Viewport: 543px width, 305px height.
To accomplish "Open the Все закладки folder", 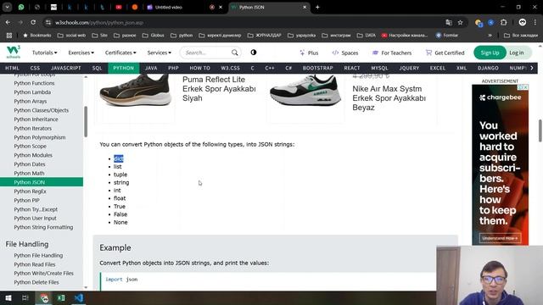I will (x=521, y=36).
